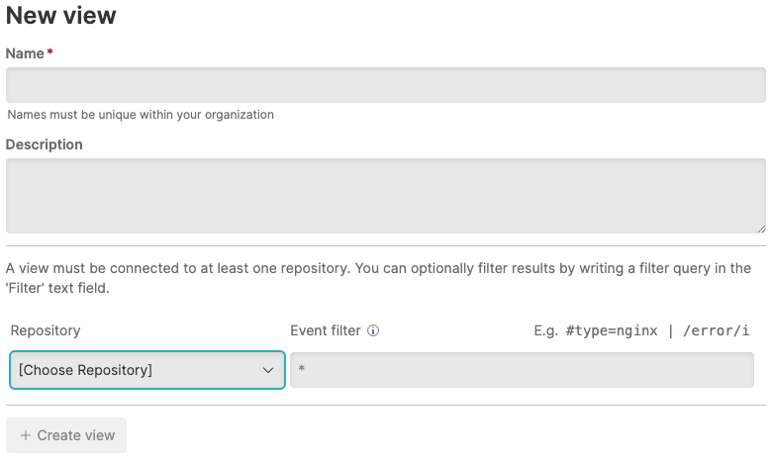
Task: Click the 'Names must be unique' hint text
Action: pos(141,115)
